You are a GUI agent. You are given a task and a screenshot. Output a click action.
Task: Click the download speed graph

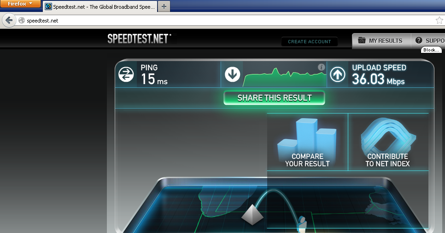click(284, 77)
